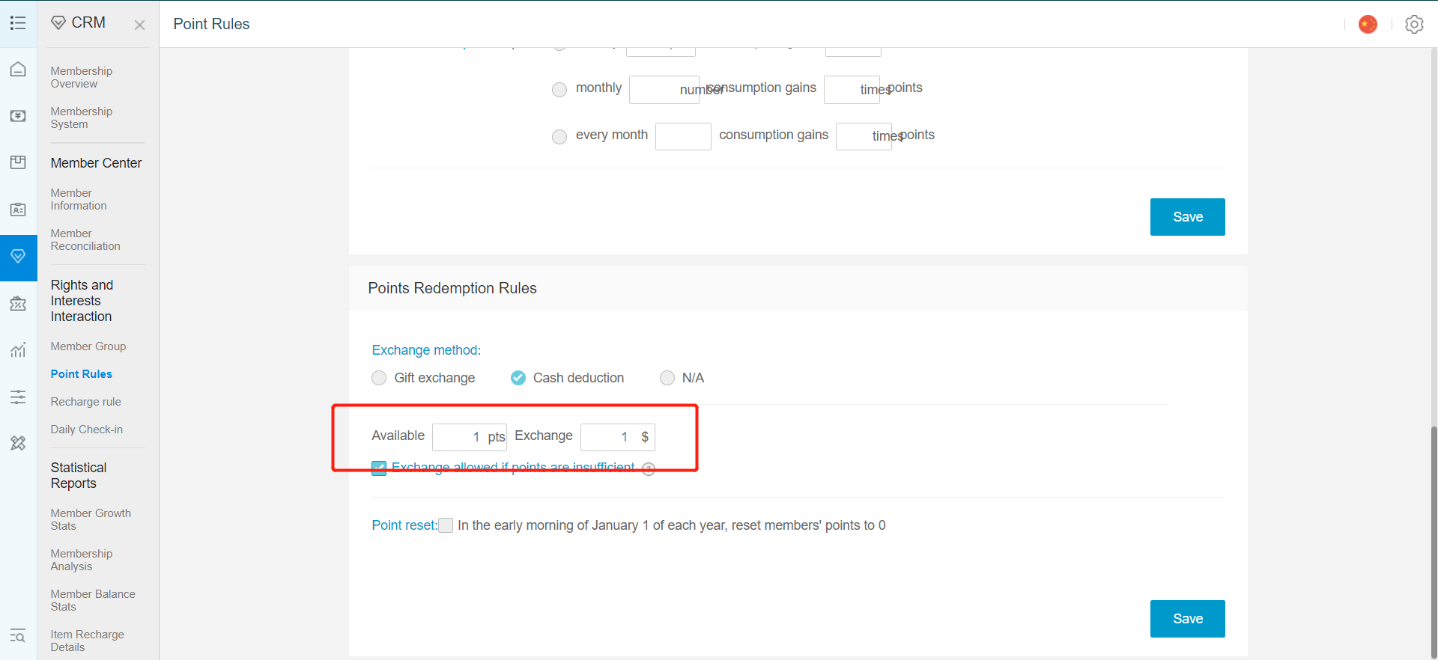Viewport: 1438px width, 660px height.
Task: Open the package box icon in the left rail
Action: (x=18, y=162)
